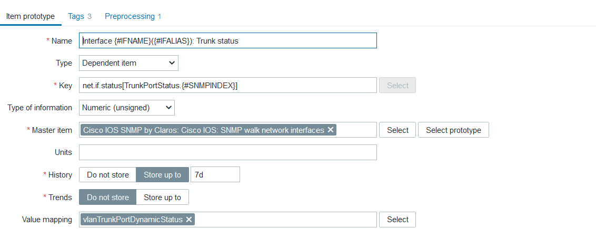Edit the History period field showing 7d
The image size is (596, 229).
(x=215, y=175)
